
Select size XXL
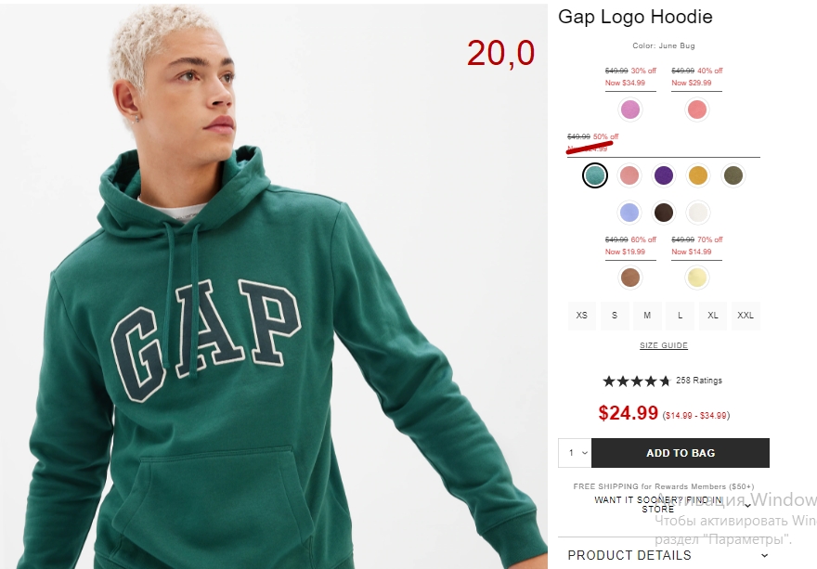click(746, 316)
